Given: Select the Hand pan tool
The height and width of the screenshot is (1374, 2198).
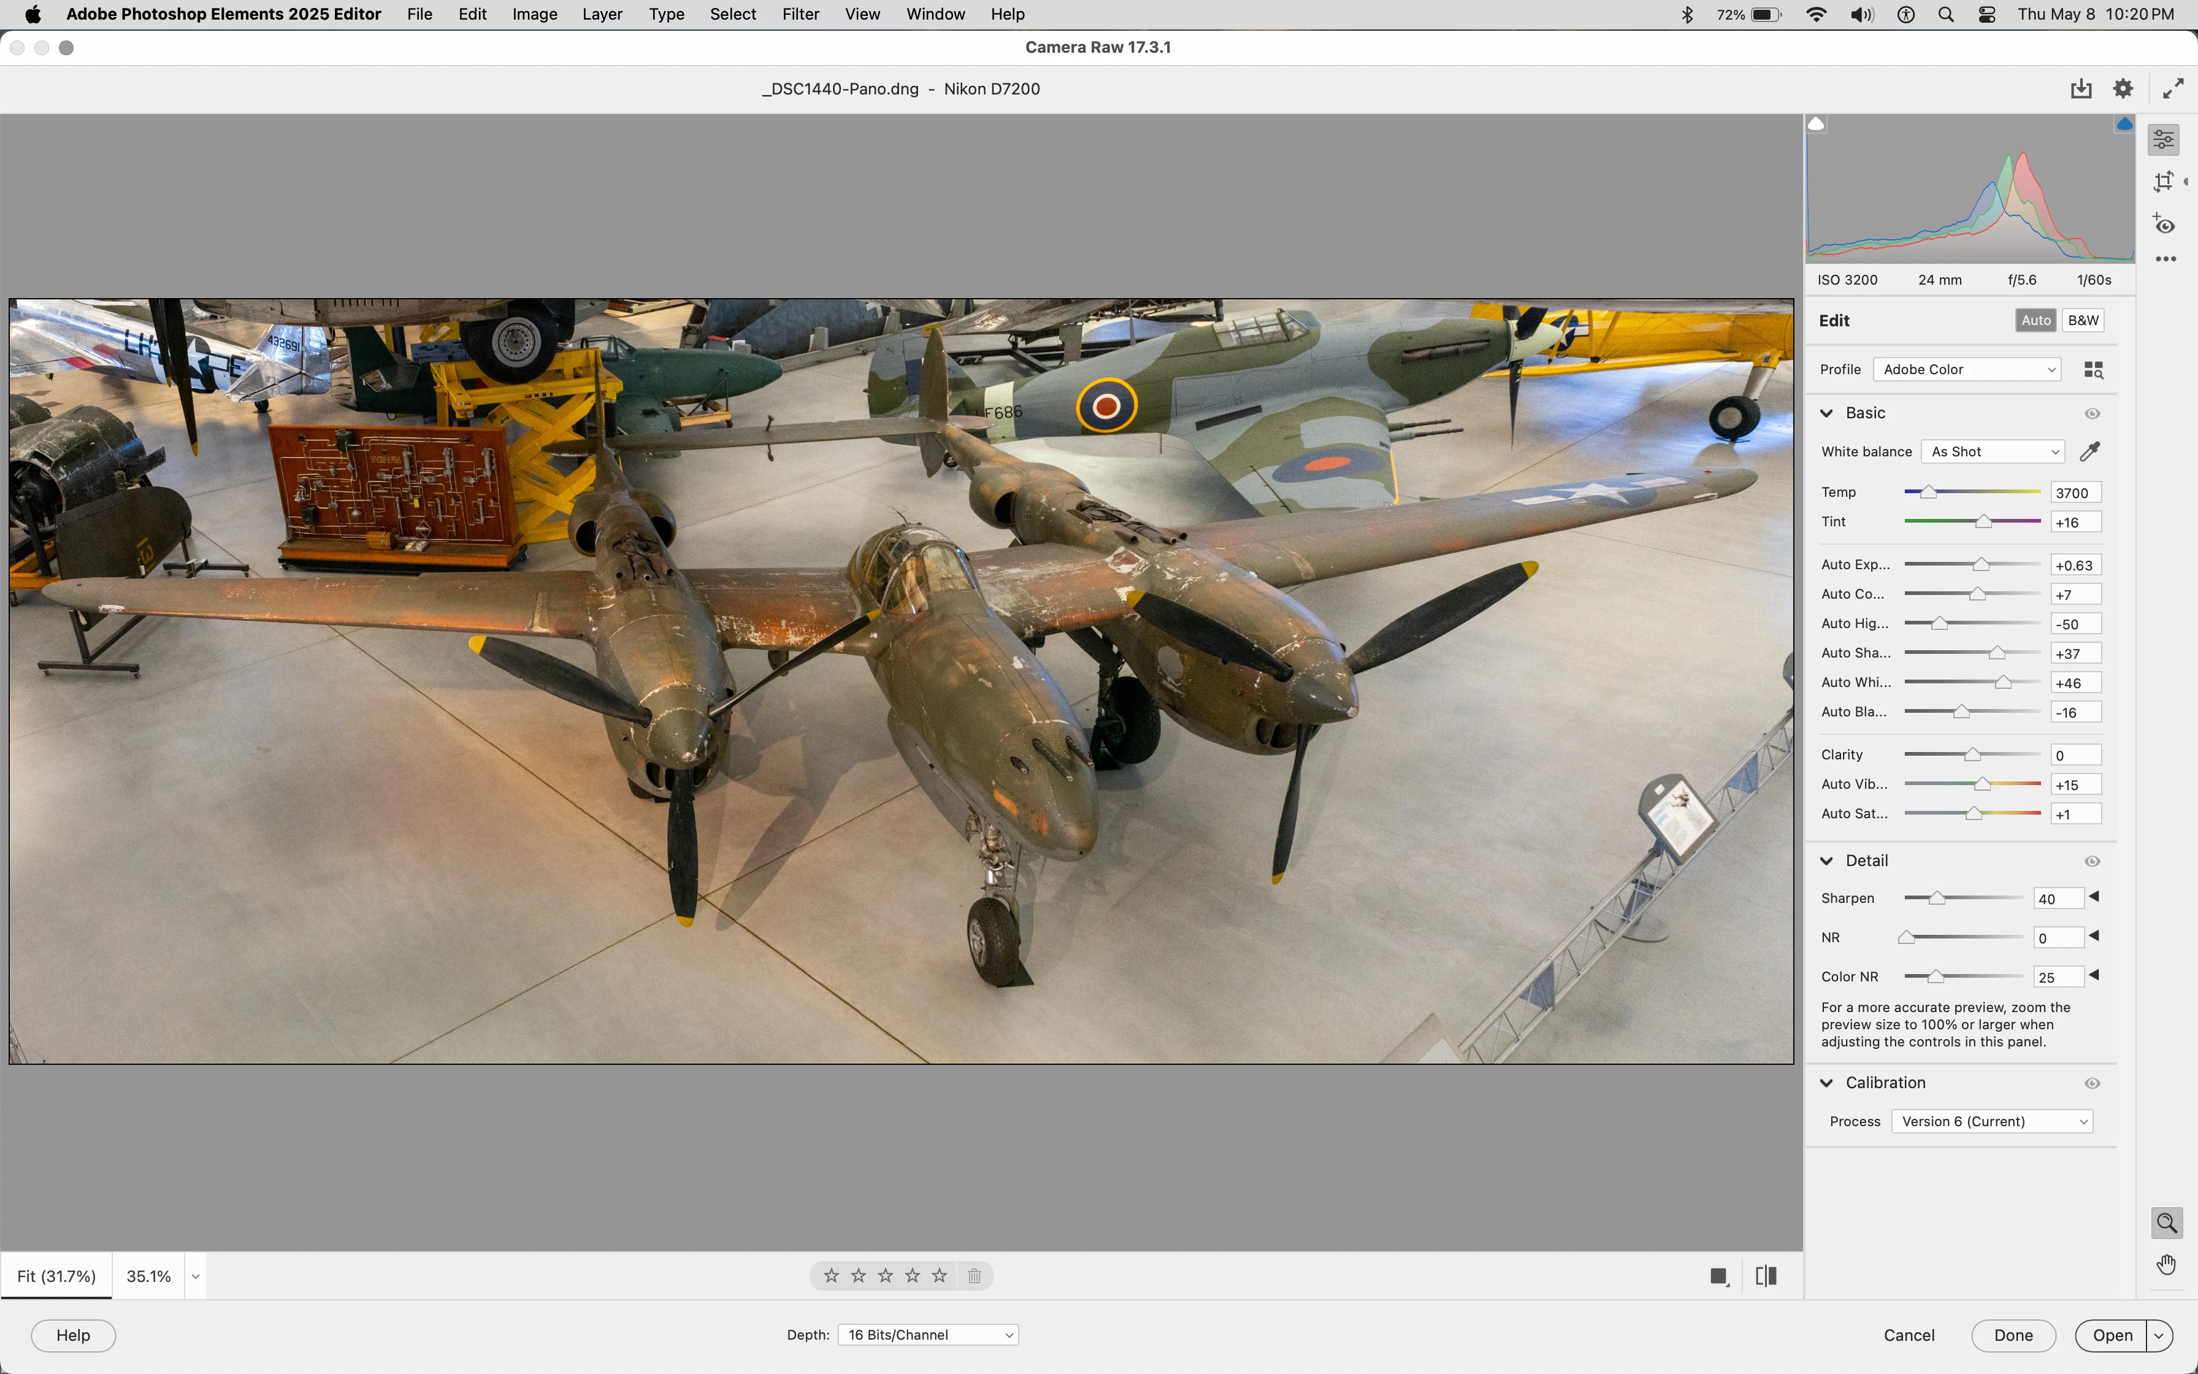Looking at the screenshot, I should coord(2166,1265).
